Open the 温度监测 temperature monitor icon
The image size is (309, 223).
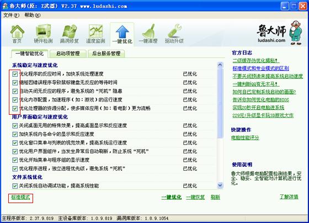(95, 34)
